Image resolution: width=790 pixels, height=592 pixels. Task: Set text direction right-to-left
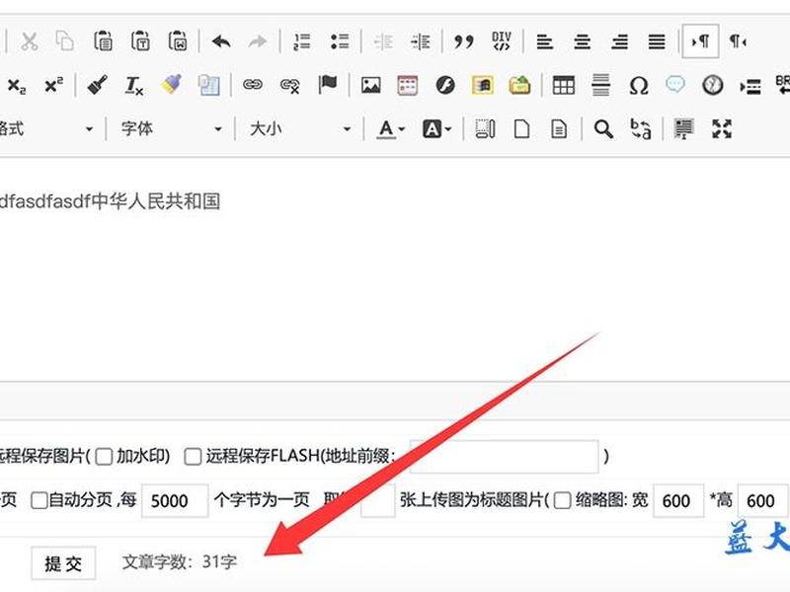(x=738, y=41)
